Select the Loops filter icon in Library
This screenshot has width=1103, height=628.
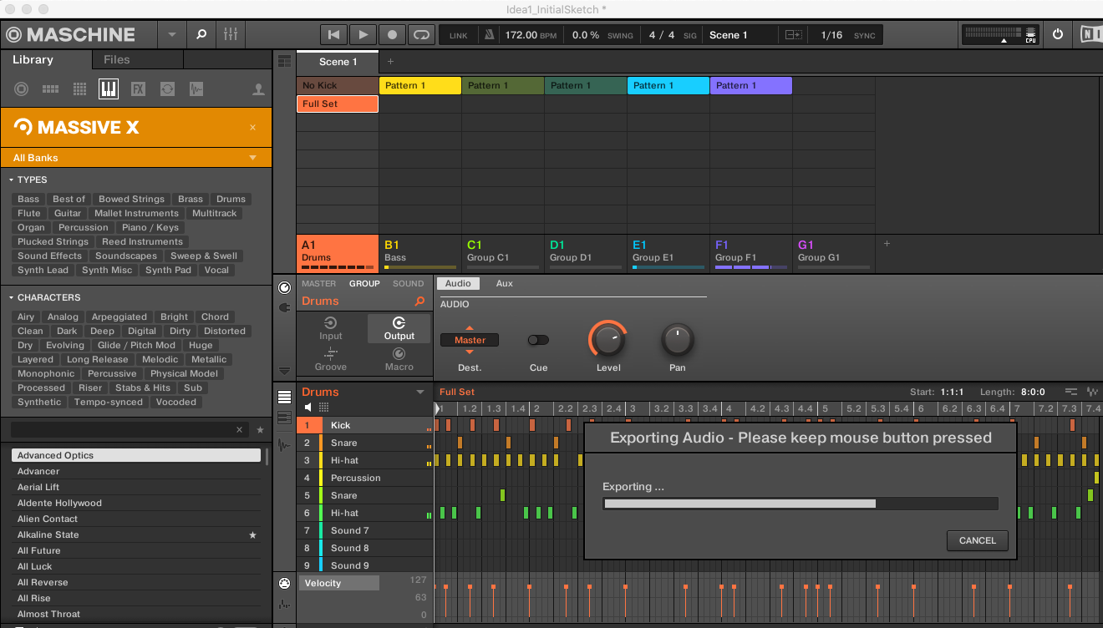click(167, 89)
